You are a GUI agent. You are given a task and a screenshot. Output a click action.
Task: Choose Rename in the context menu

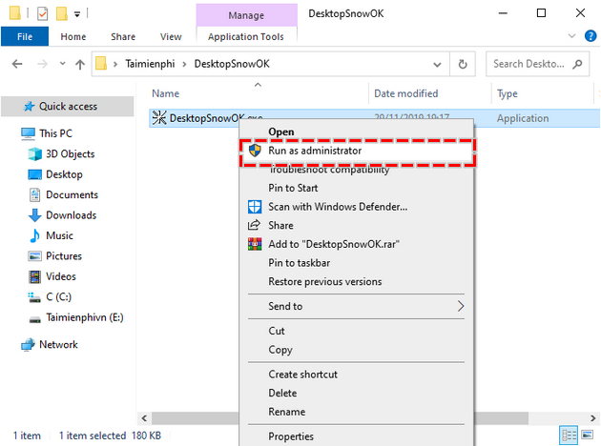coord(287,412)
